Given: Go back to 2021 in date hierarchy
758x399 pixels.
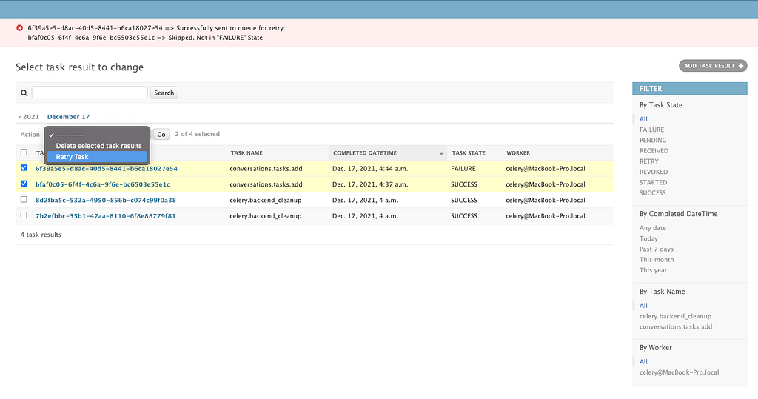Looking at the screenshot, I should click(29, 116).
